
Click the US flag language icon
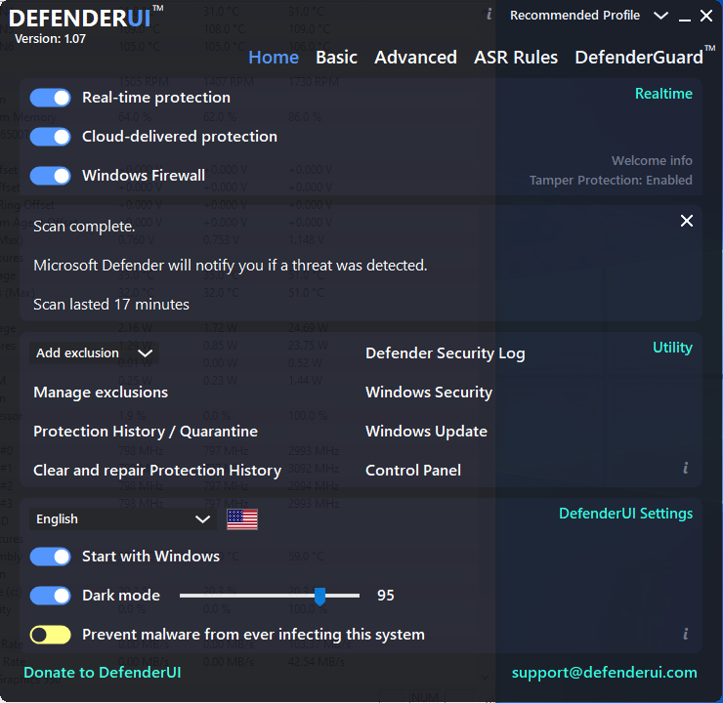[x=242, y=519]
